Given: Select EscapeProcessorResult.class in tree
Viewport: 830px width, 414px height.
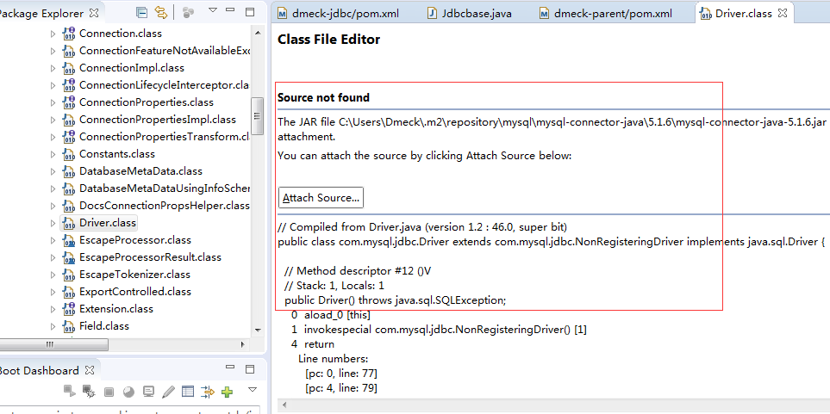Looking at the screenshot, I should 150,257.
